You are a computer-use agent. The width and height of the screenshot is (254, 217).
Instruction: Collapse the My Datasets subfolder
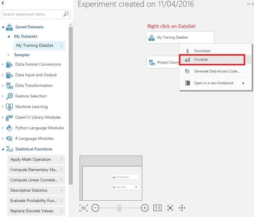tap(9, 36)
